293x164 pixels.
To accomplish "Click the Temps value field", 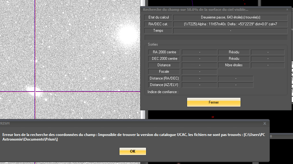I will [x=231, y=31].
